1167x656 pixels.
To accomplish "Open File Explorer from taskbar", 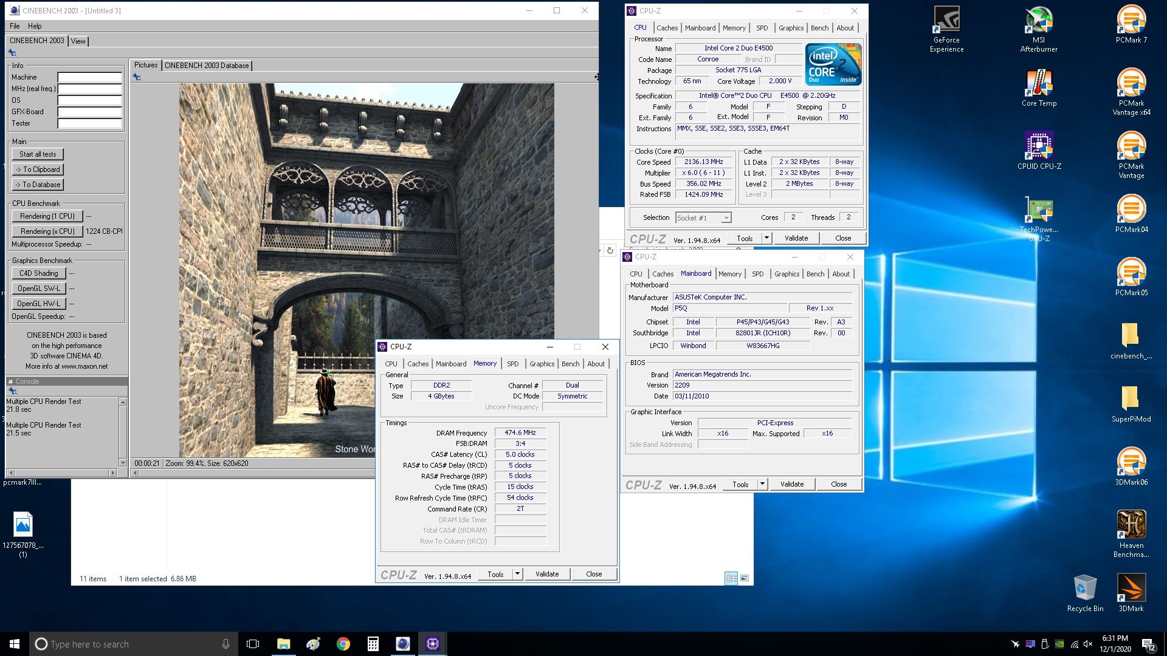I will (283, 644).
